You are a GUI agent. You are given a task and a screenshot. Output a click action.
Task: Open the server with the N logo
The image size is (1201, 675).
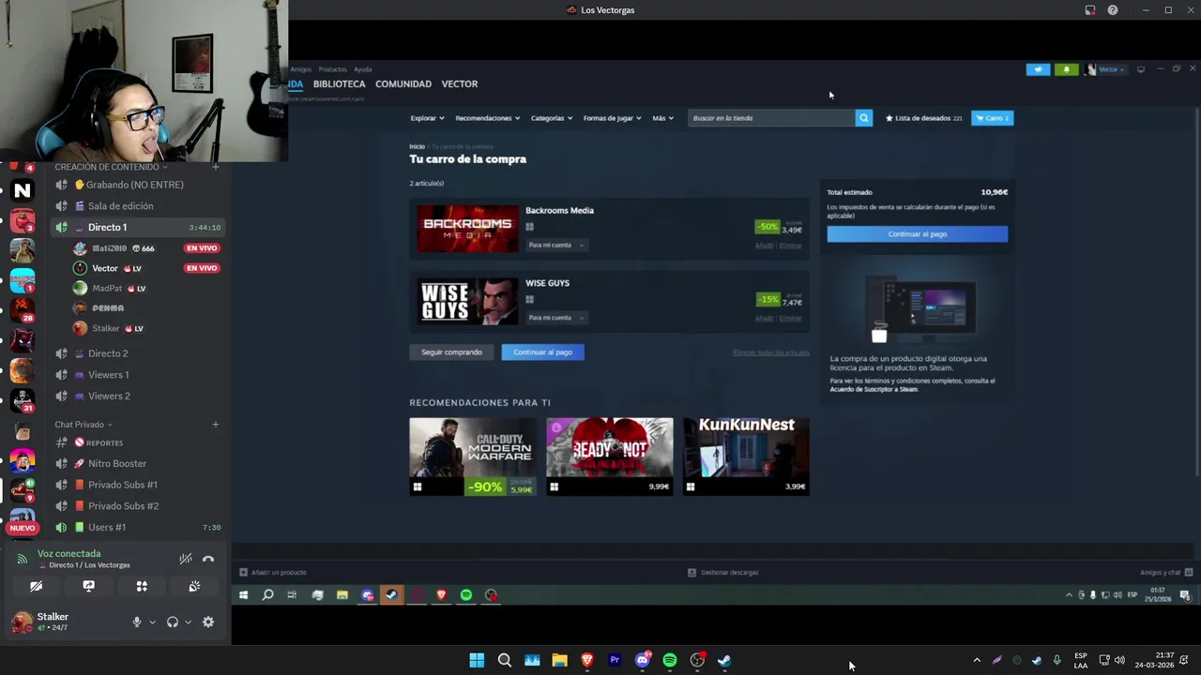click(23, 190)
